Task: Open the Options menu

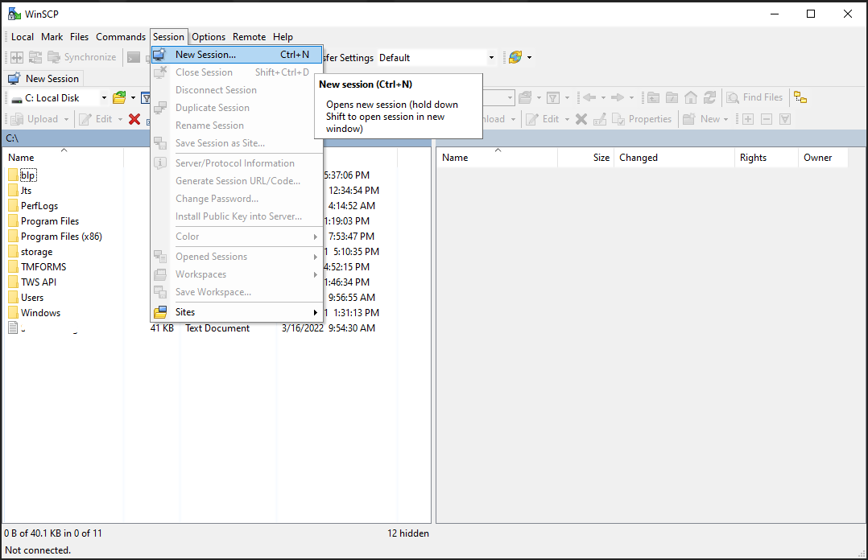Action: 209,36
